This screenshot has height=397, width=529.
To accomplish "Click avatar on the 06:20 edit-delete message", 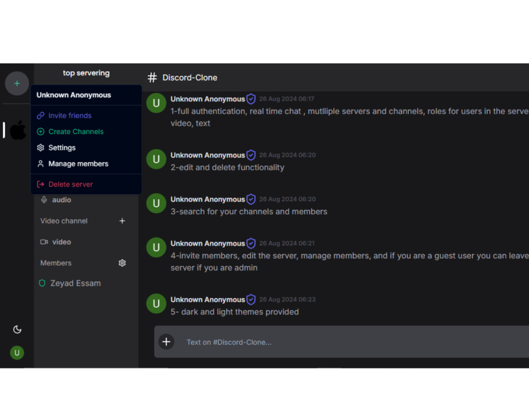I will click(x=156, y=159).
